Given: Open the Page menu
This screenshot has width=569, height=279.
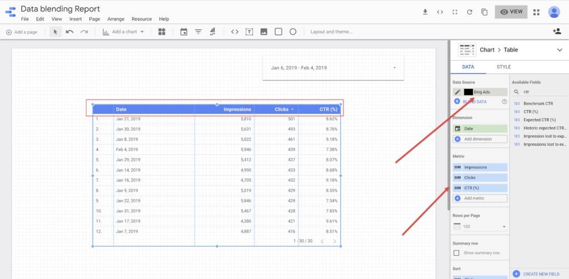Looking at the screenshot, I should point(94,19).
